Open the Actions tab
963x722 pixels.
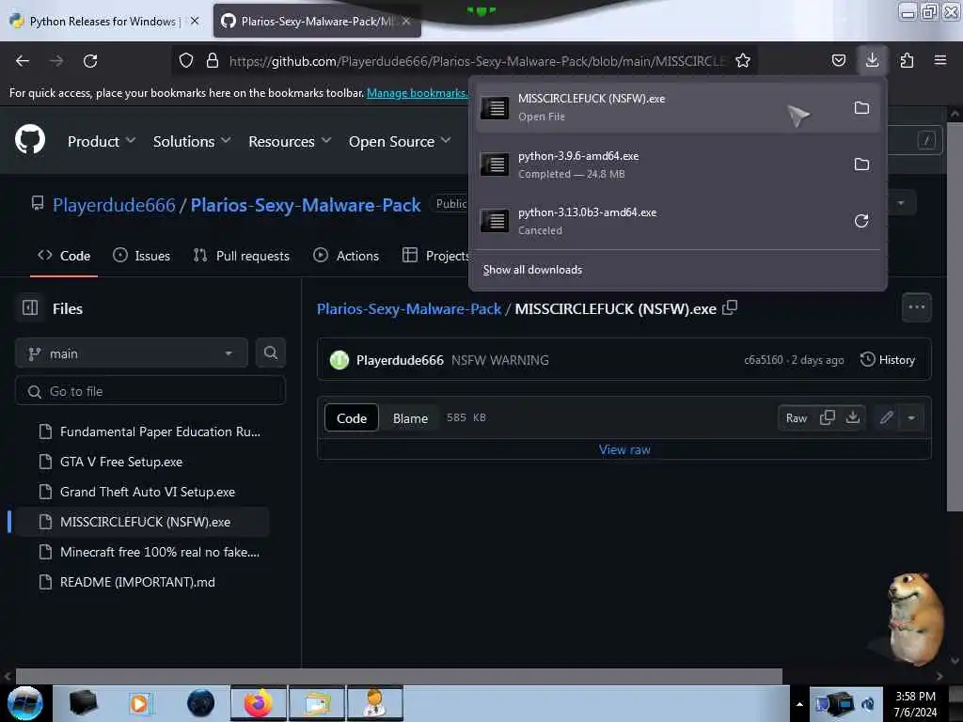coord(346,256)
